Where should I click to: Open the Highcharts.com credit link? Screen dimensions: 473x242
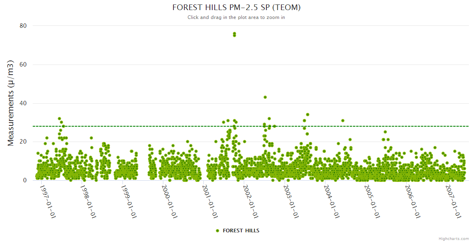454,239
